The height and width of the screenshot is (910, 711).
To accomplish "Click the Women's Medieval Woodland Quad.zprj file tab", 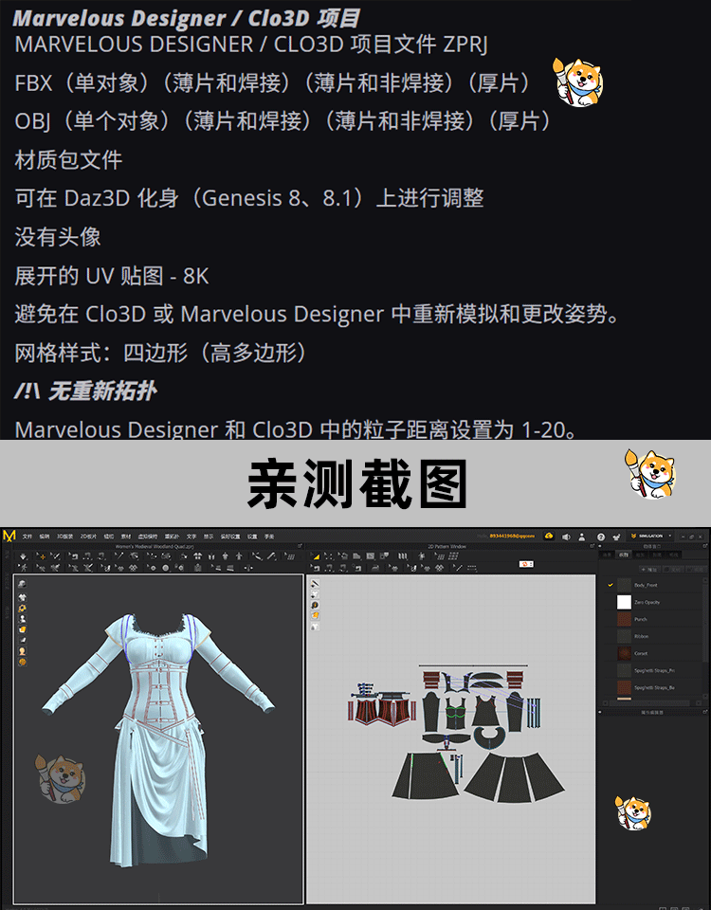I will (155, 546).
